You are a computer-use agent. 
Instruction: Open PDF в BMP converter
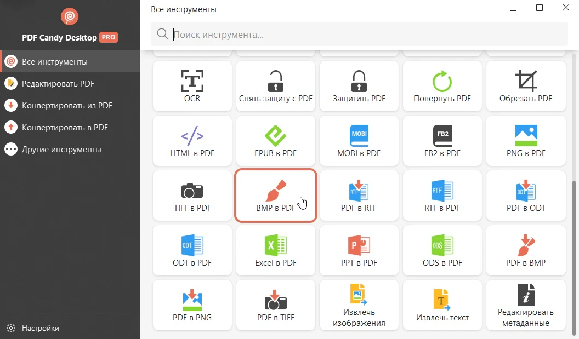pos(526,250)
